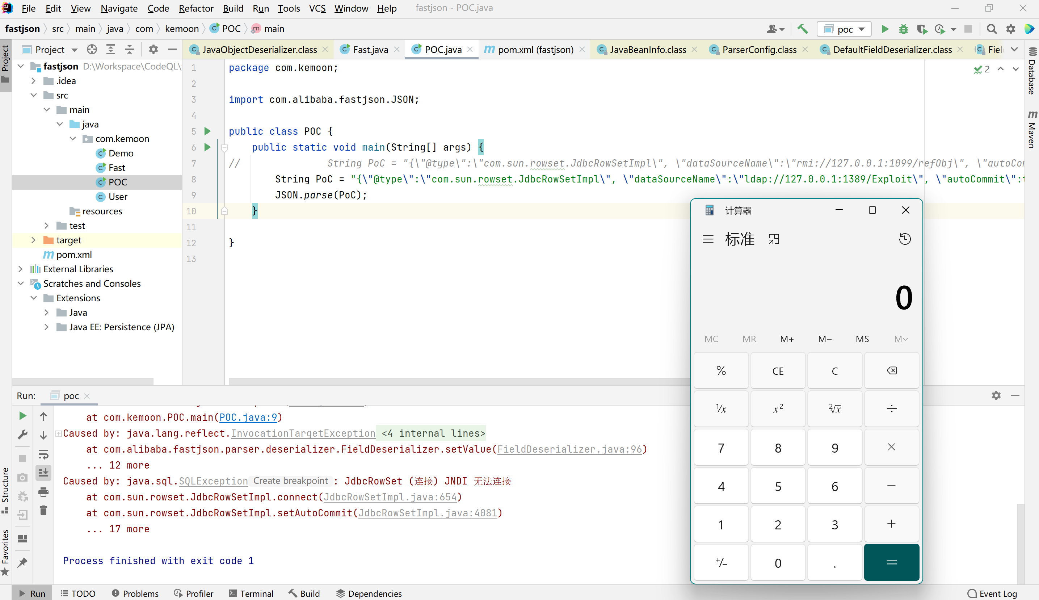The width and height of the screenshot is (1039, 600).
Task: Open POC.java:9 stack trace link
Action: tap(248, 418)
